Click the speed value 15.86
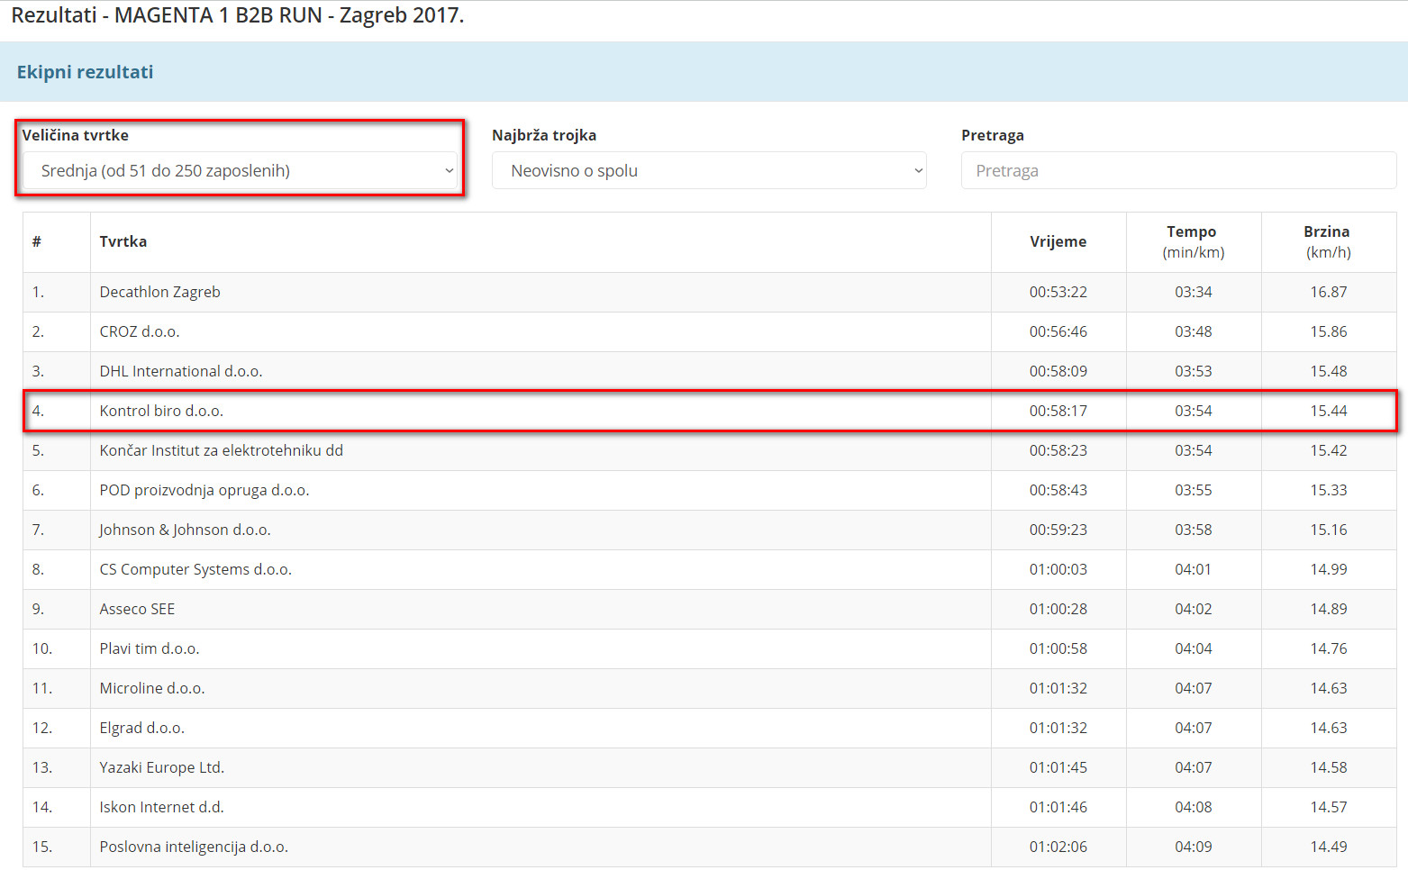The height and width of the screenshot is (870, 1408). [1329, 331]
